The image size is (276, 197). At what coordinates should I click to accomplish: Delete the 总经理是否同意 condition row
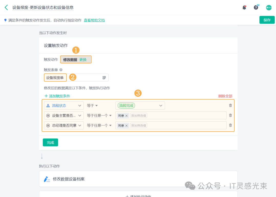[x=231, y=125]
